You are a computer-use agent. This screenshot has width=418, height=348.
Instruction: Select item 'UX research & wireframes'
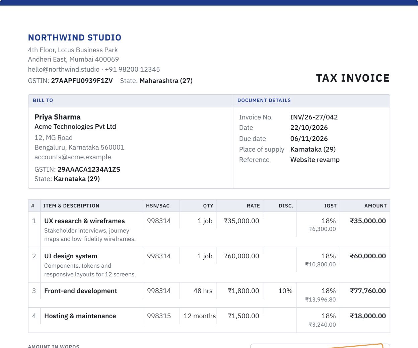(x=84, y=221)
